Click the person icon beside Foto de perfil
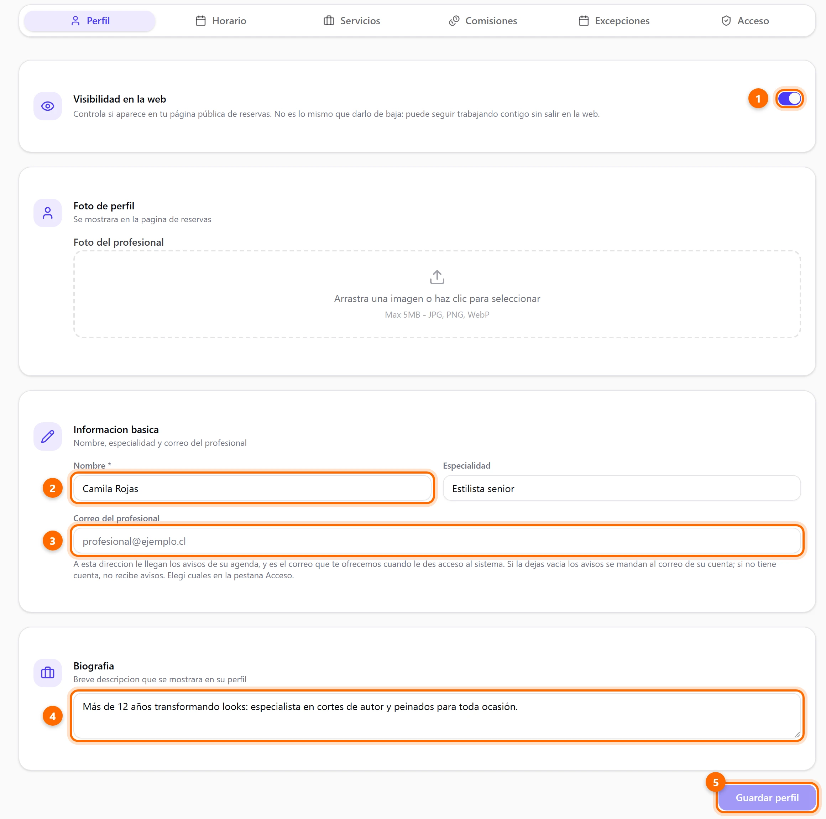 pos(48,213)
